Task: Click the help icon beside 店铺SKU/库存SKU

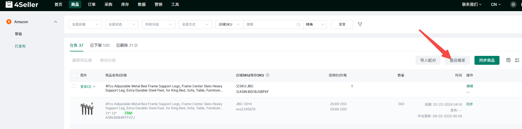Action: coord(268,75)
